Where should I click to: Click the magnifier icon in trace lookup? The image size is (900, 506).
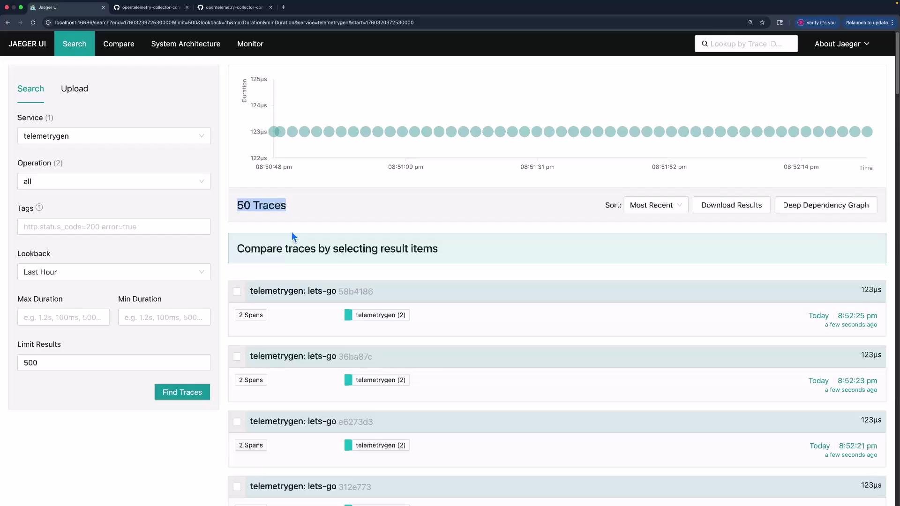coord(705,44)
